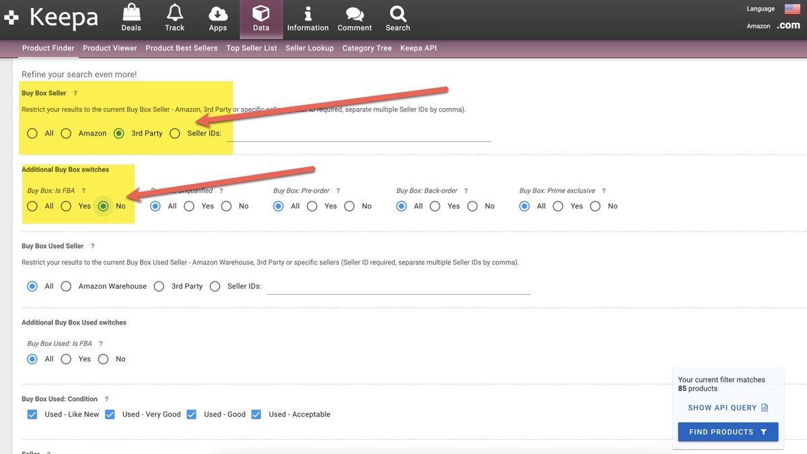This screenshot has height=454, width=807.
Task: Set Buy Box Used: Is FBA to No
Action: click(x=103, y=359)
